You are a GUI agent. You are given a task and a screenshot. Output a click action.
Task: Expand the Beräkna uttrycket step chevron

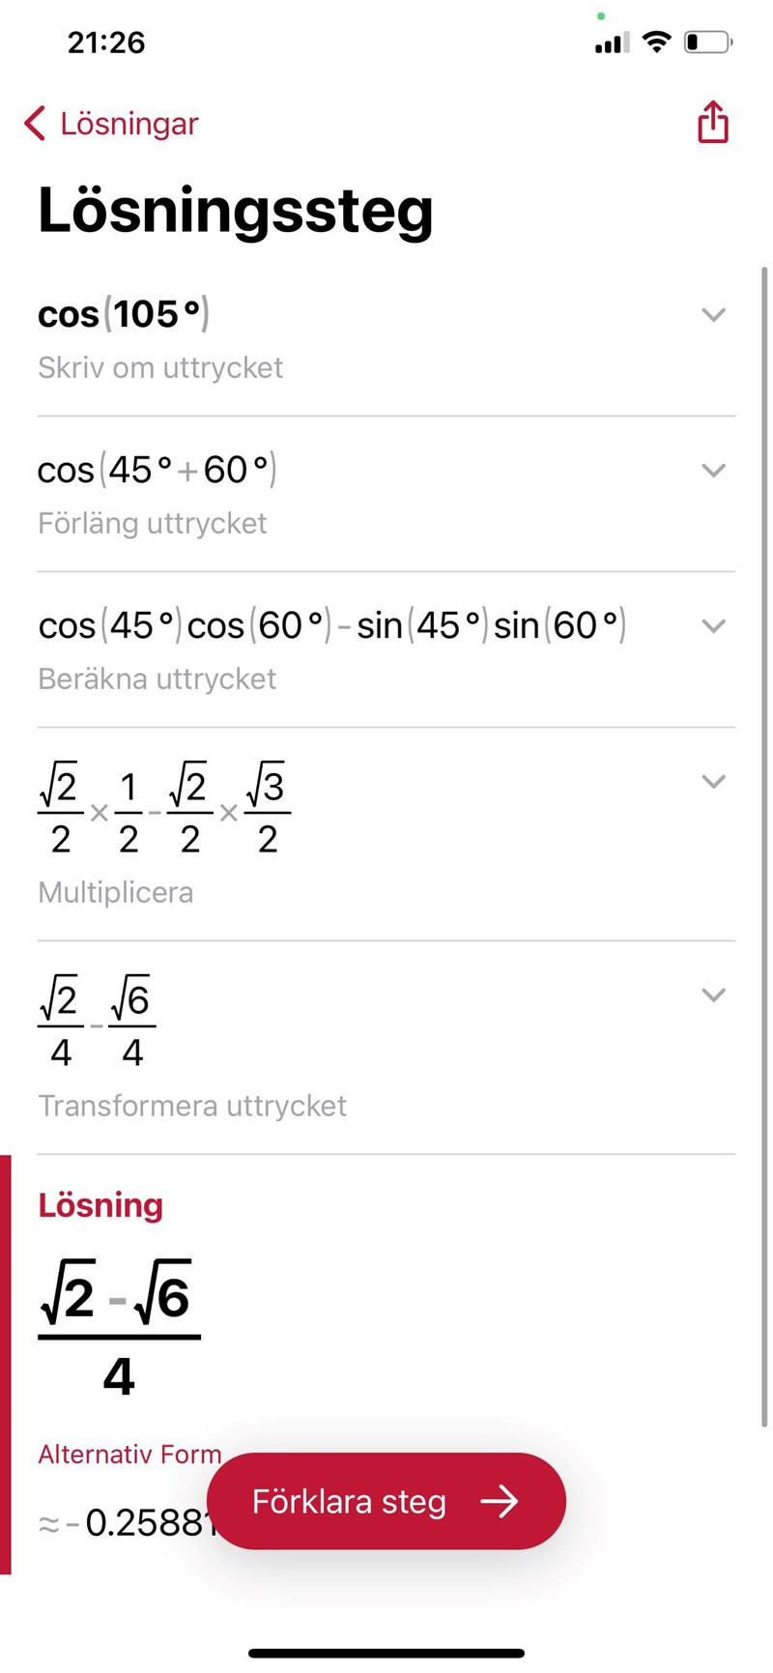coord(713,626)
